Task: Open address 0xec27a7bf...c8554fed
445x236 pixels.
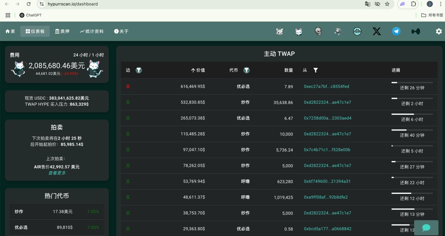Action: tap(326, 87)
